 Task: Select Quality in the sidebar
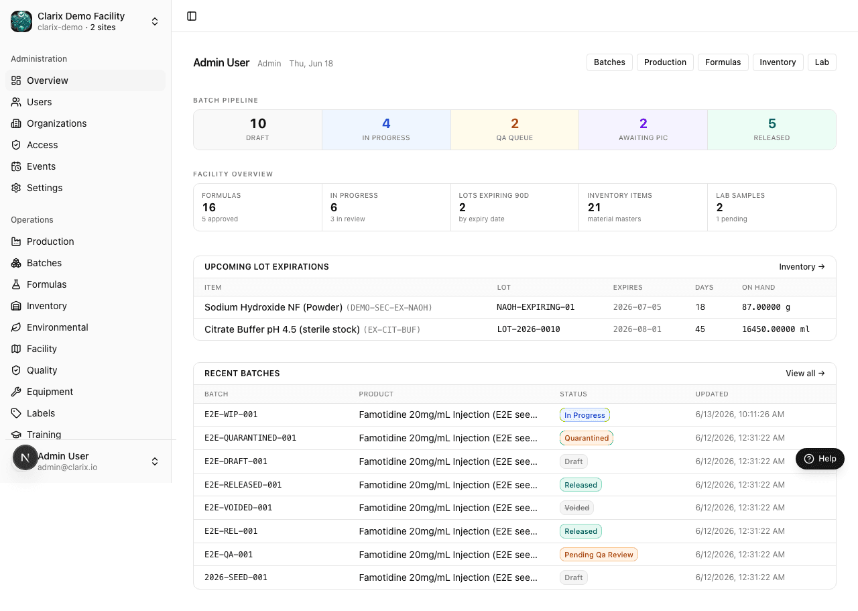[x=85, y=370]
